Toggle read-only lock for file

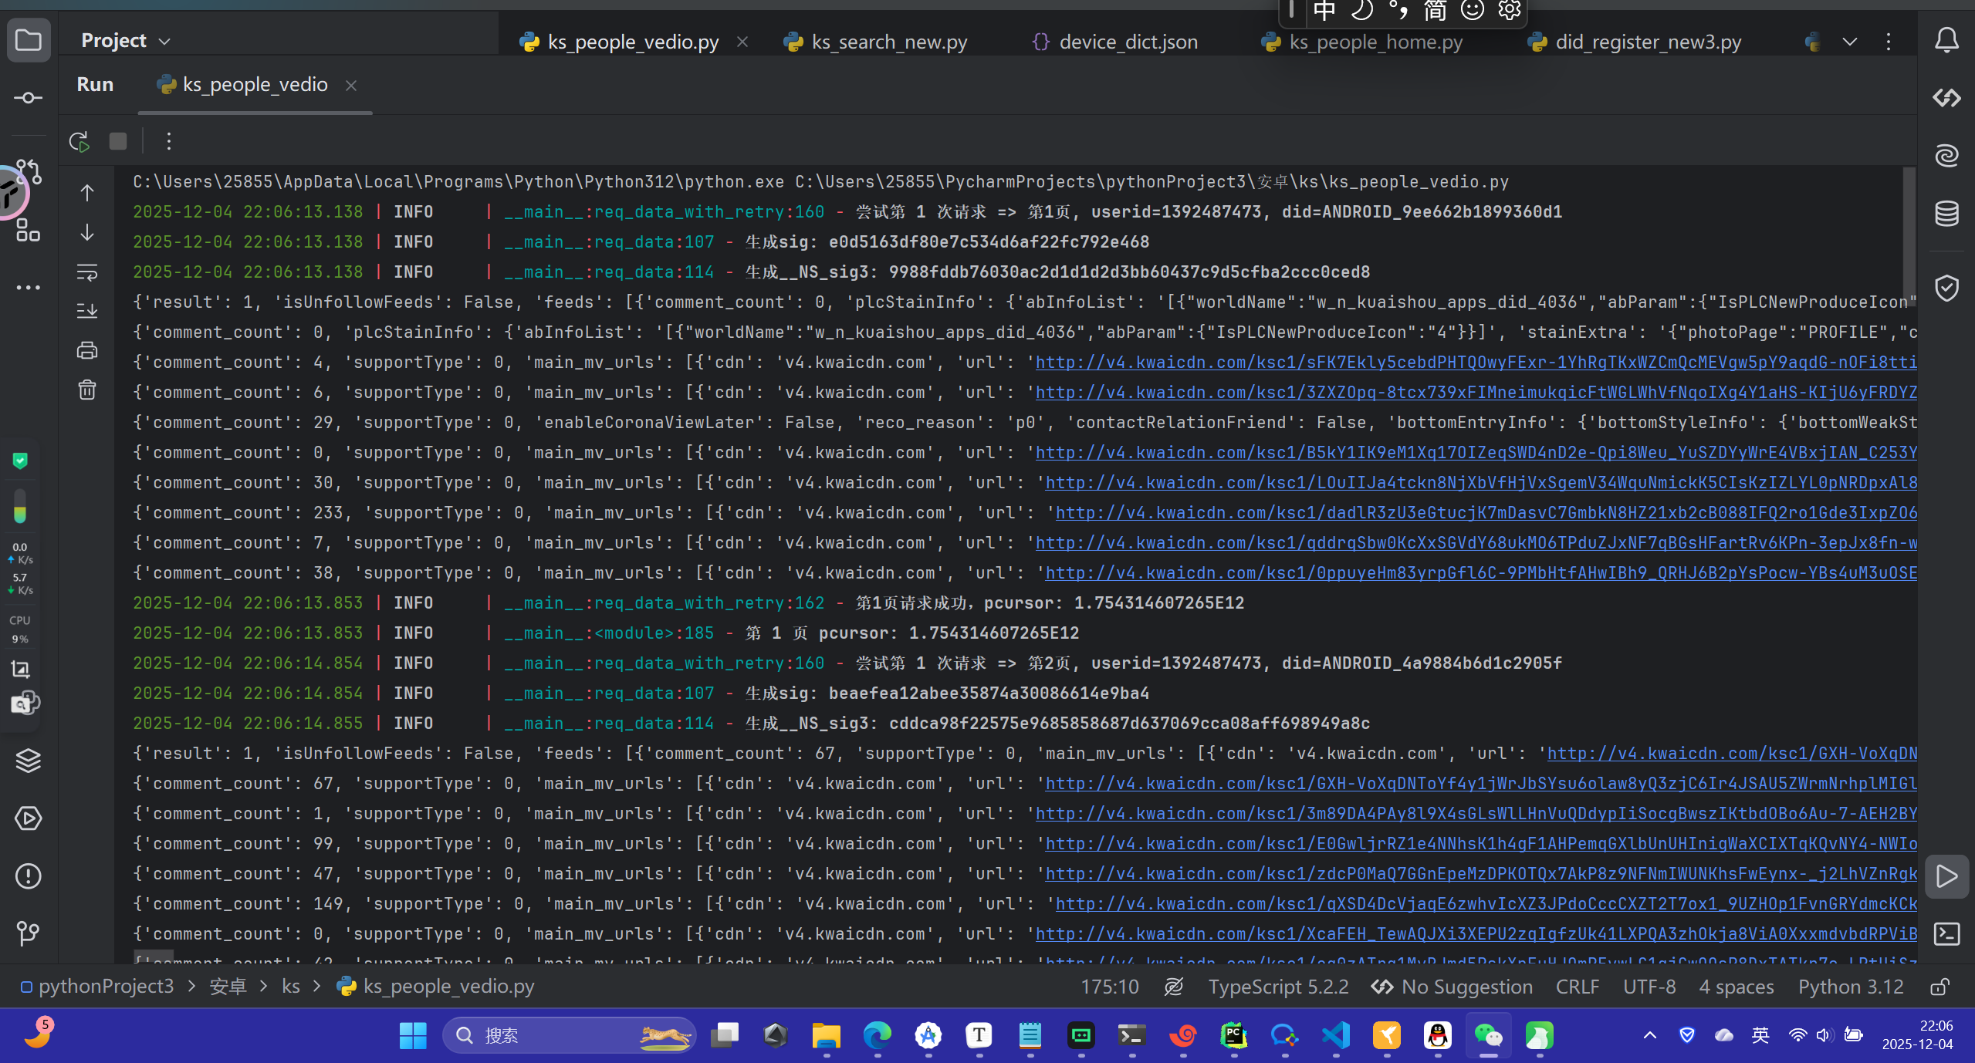(1939, 987)
